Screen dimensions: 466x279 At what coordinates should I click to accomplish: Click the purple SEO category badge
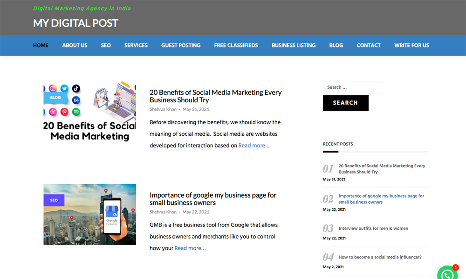point(54,200)
